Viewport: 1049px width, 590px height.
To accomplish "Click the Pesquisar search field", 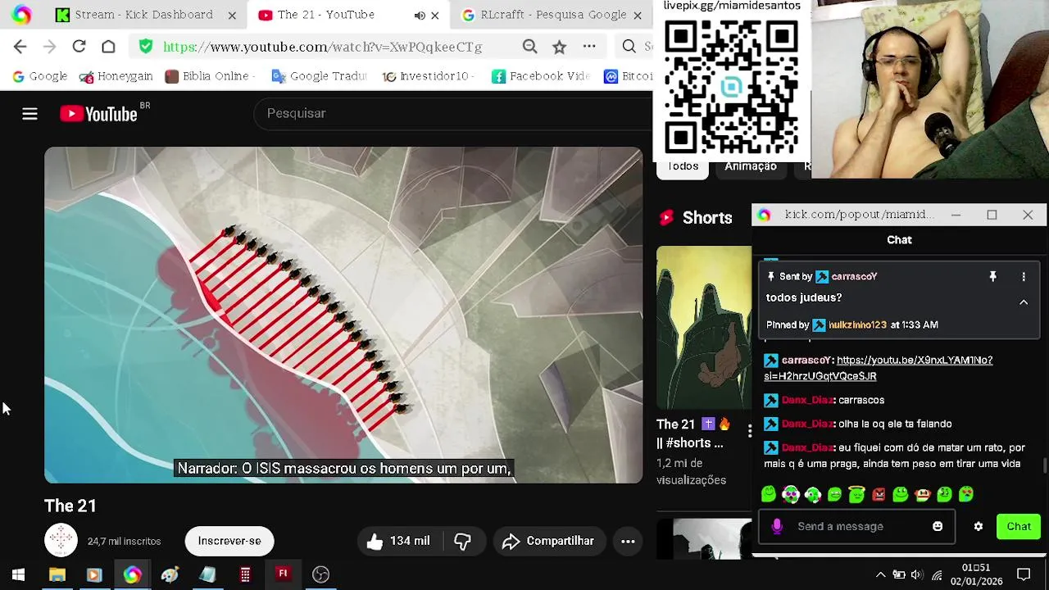I will pos(455,113).
